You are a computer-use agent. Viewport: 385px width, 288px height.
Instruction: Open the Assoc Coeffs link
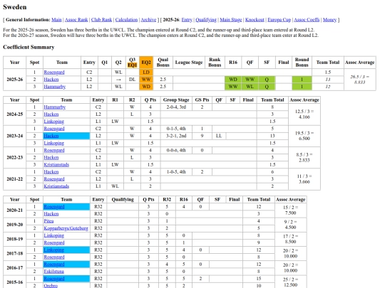pos(307,20)
